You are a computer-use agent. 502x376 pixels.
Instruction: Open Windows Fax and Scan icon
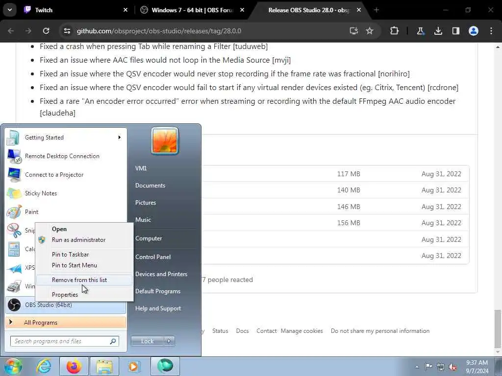[14, 286]
